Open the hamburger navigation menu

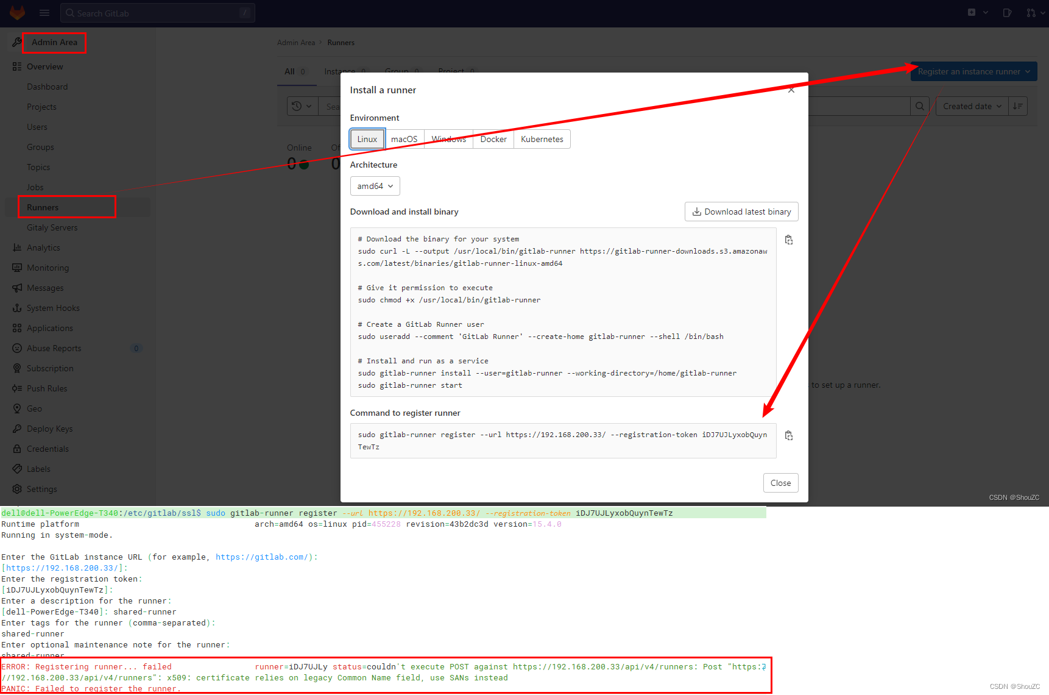point(44,13)
